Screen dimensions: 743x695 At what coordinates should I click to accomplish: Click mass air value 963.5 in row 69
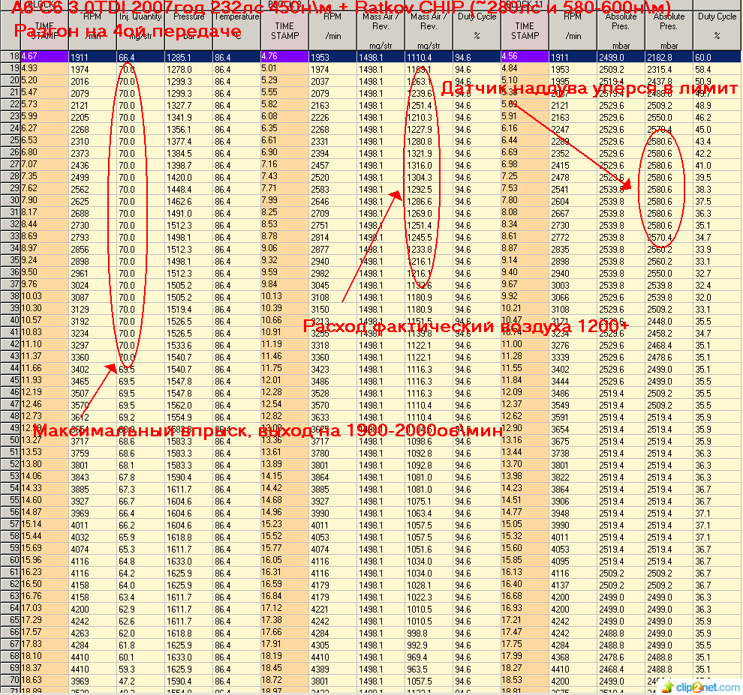(x=429, y=670)
